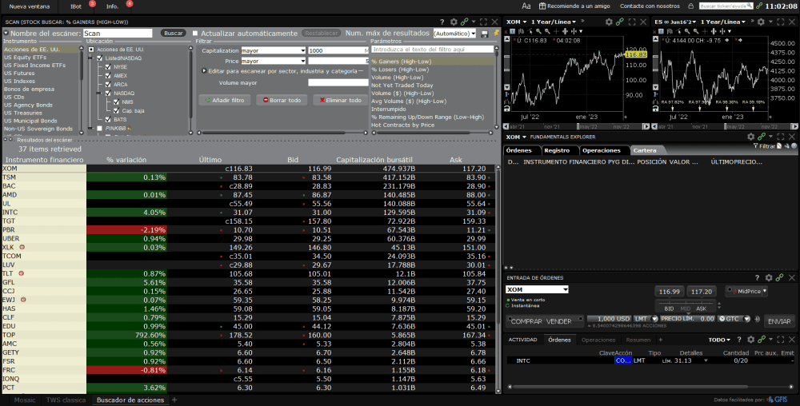Click the ES chart scroll-right arrow at bottom

pos(794,126)
